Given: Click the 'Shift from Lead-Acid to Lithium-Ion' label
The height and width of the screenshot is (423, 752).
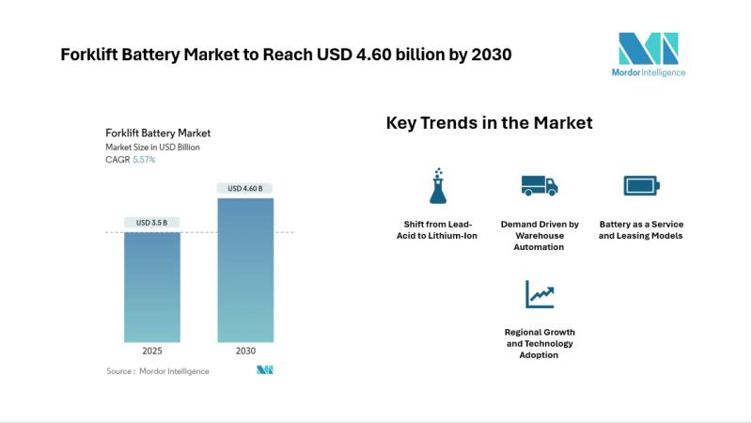Looking at the screenshot, I should pyautogui.click(x=435, y=230).
